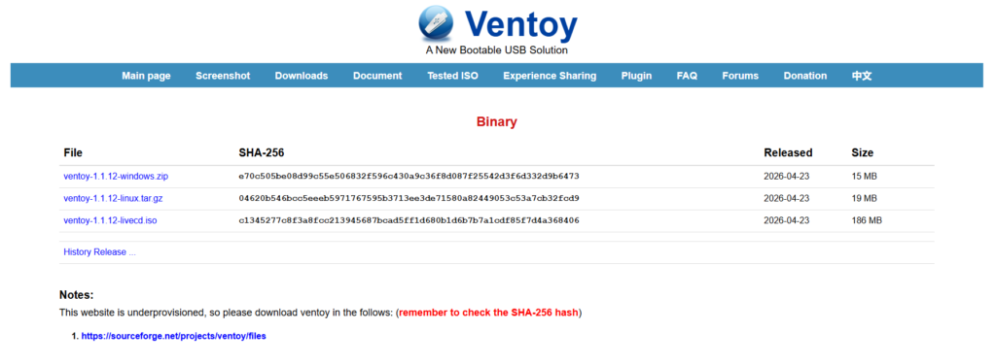Click the Size column header
The image size is (996, 364).
[862, 152]
